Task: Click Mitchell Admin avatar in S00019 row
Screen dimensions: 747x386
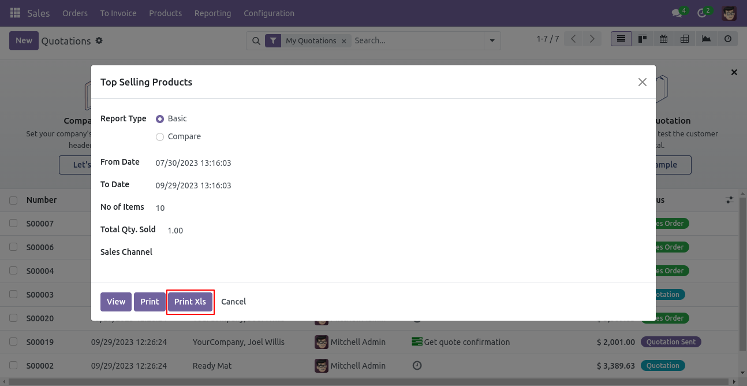Action: tap(322, 342)
